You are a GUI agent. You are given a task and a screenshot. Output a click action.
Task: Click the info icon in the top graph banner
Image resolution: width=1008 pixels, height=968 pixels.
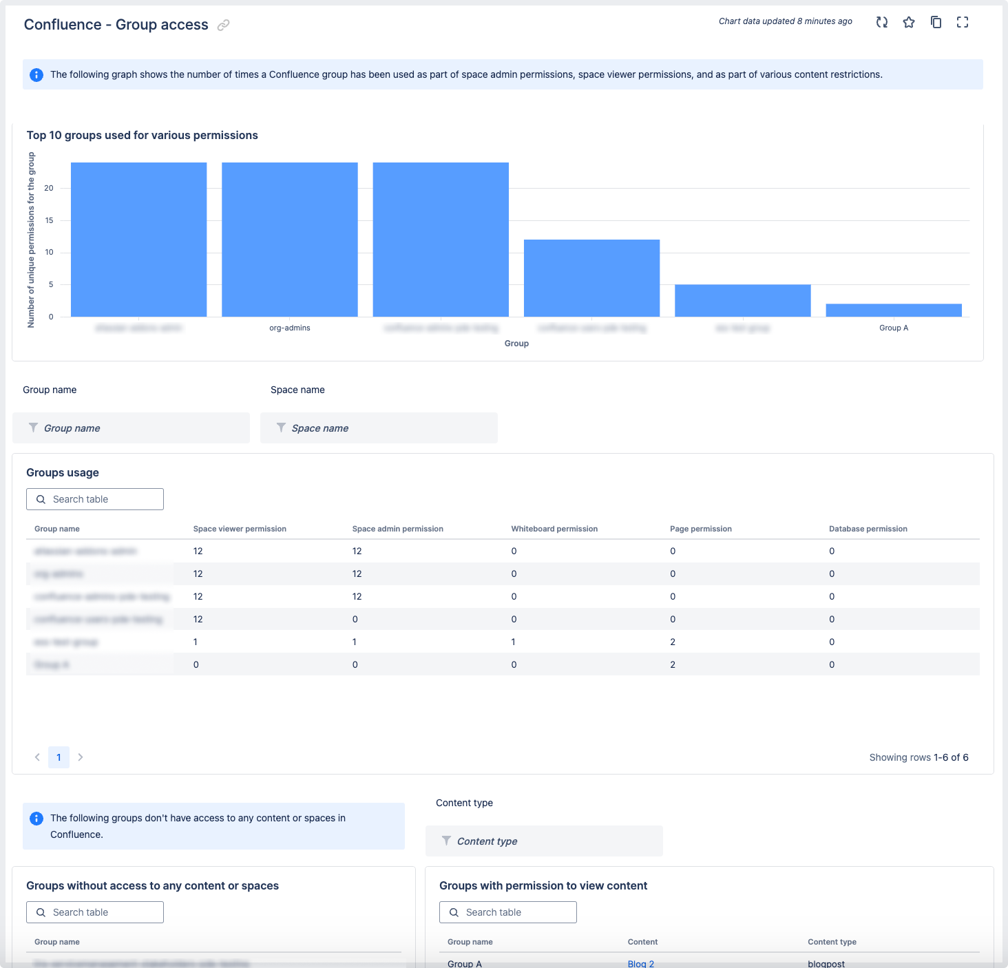click(36, 74)
